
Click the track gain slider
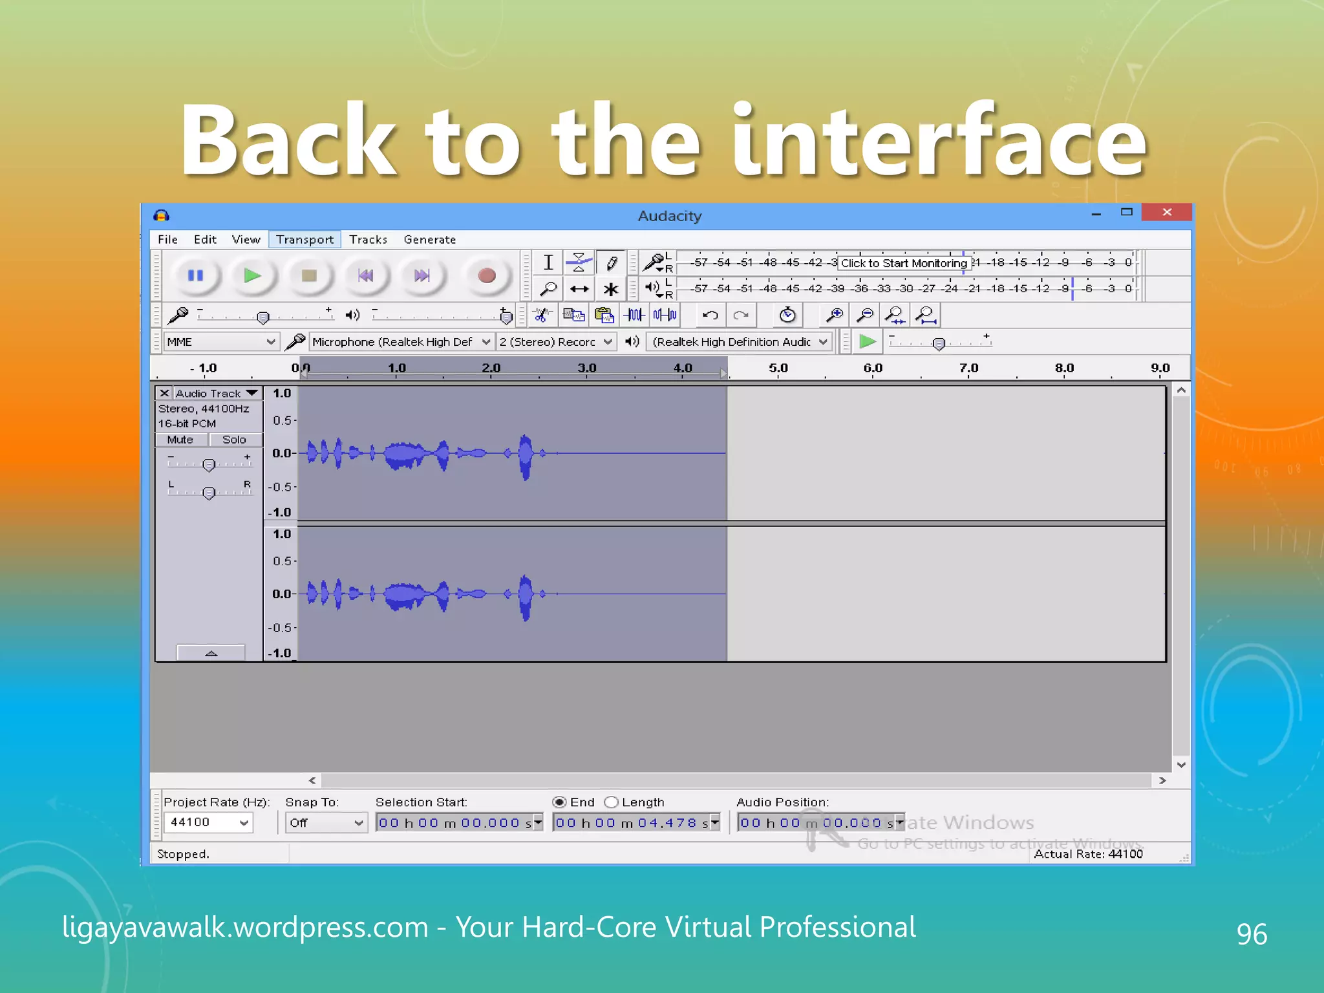(209, 464)
